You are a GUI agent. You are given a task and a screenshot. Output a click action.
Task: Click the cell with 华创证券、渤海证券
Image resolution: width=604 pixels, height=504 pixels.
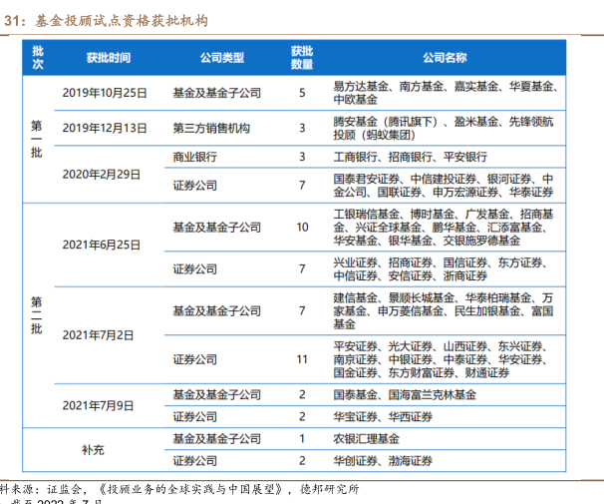pos(382,460)
